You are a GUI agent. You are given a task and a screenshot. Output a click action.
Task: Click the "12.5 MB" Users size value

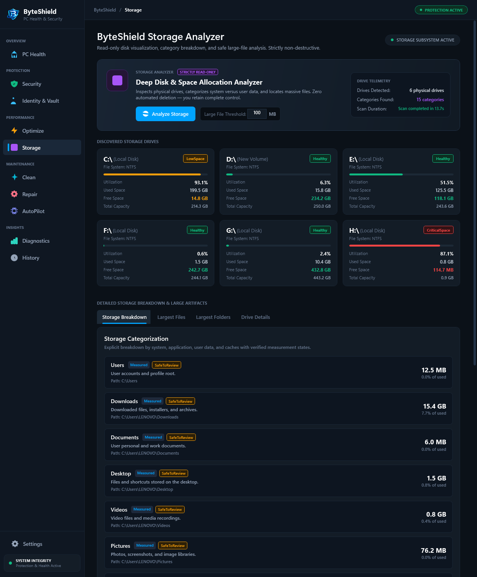(434, 370)
